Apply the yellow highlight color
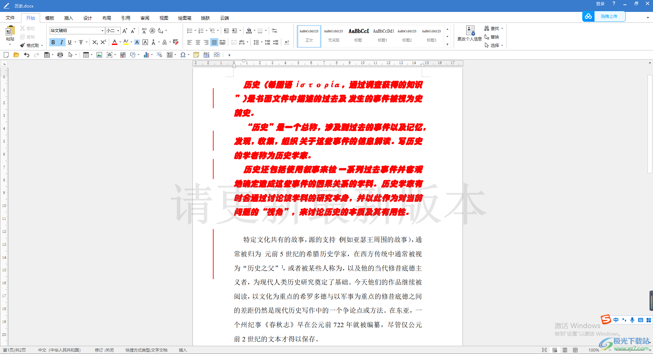 point(126,42)
